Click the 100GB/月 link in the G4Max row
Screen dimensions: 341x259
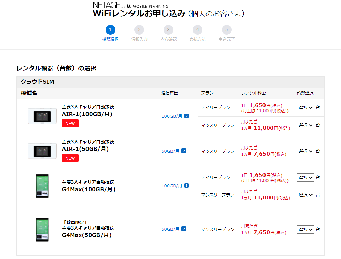pos(172,186)
